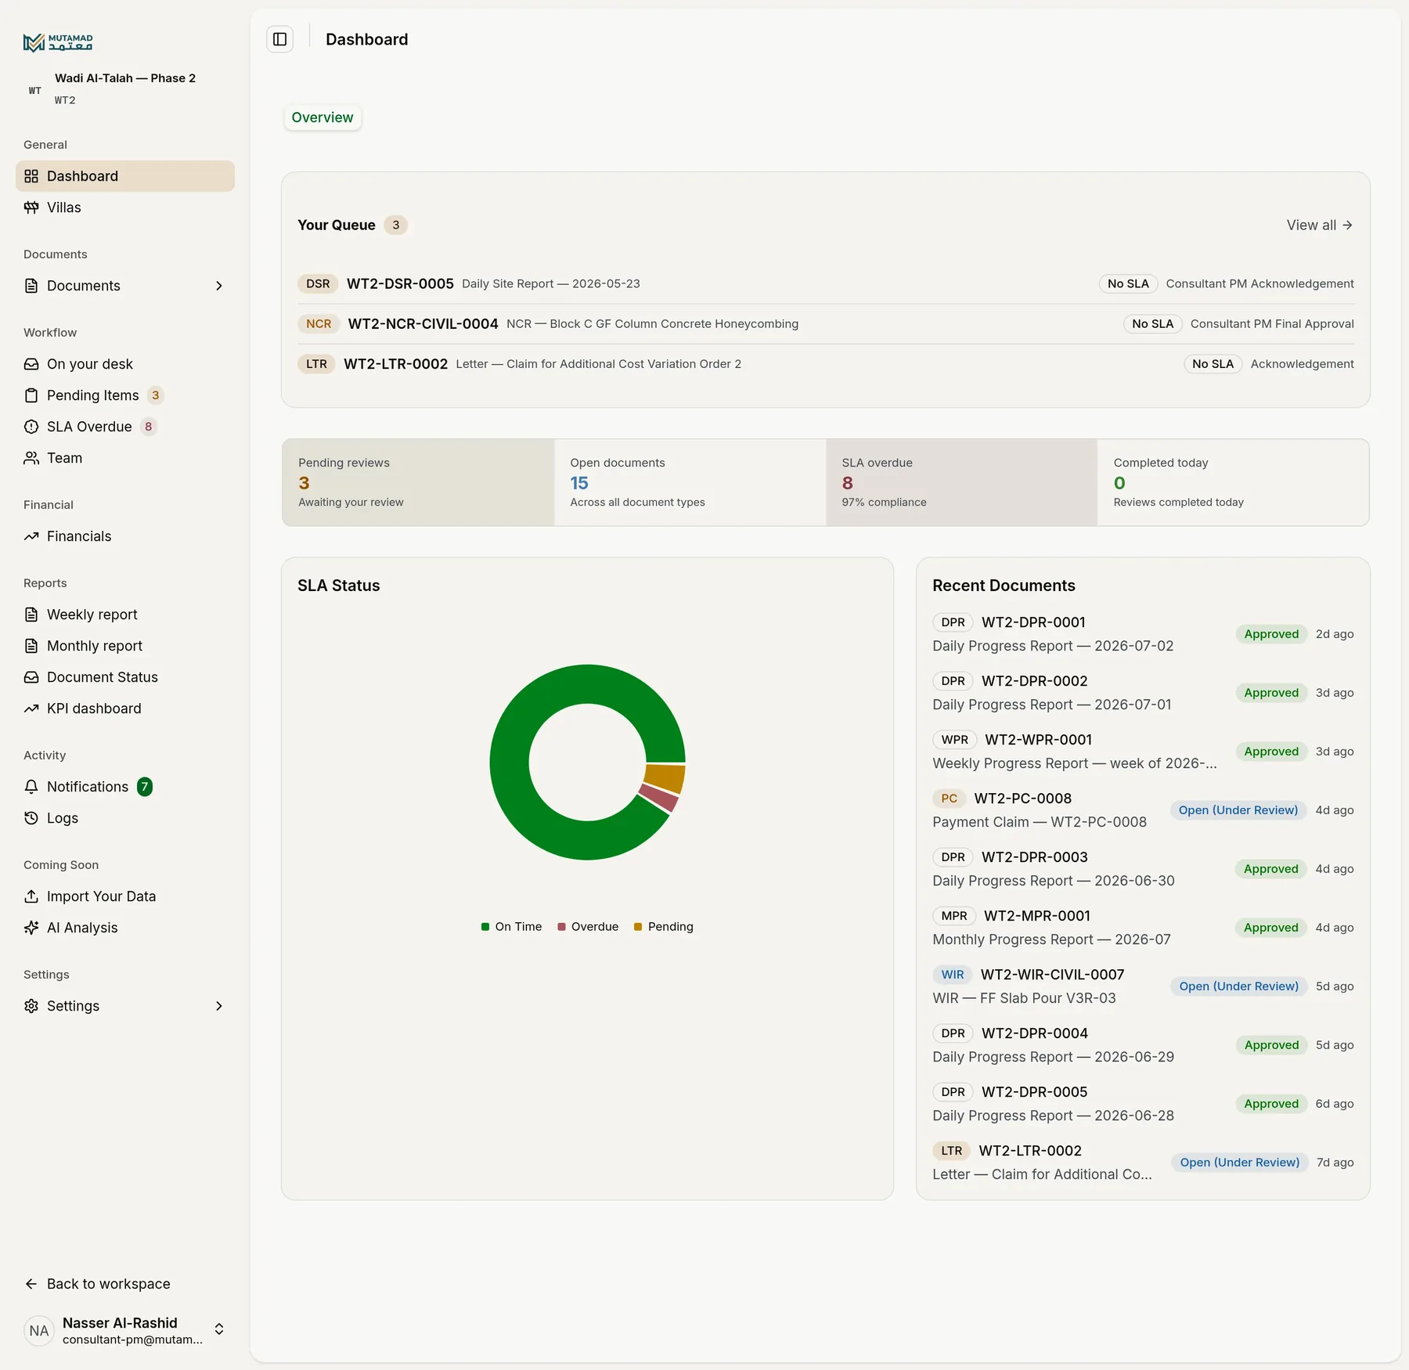1409x1370 pixels.
Task: Open the SLA Overdue list
Action: coord(125,427)
